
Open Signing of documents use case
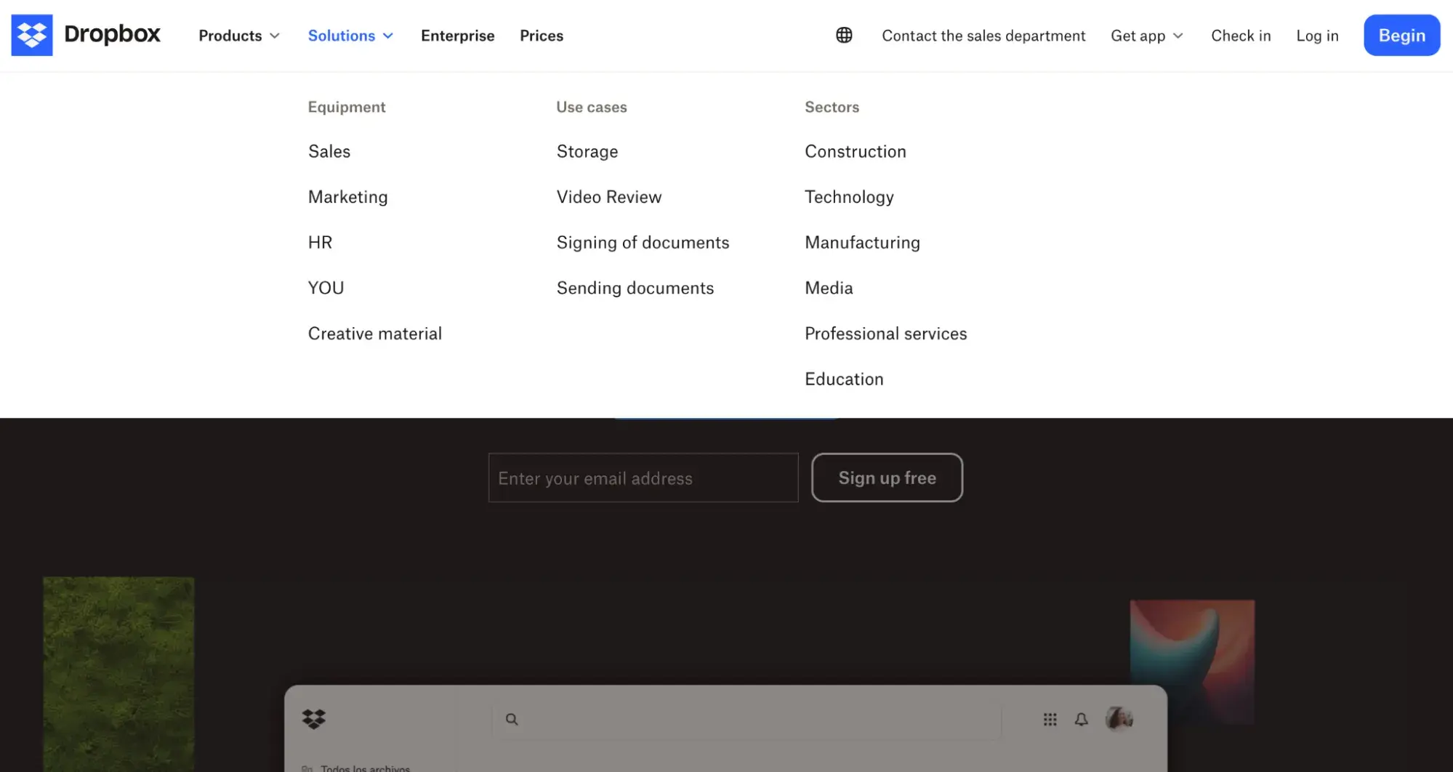pyautogui.click(x=643, y=242)
